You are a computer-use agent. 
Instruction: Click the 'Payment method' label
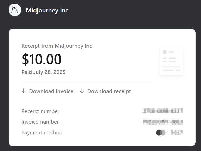pos(42,133)
